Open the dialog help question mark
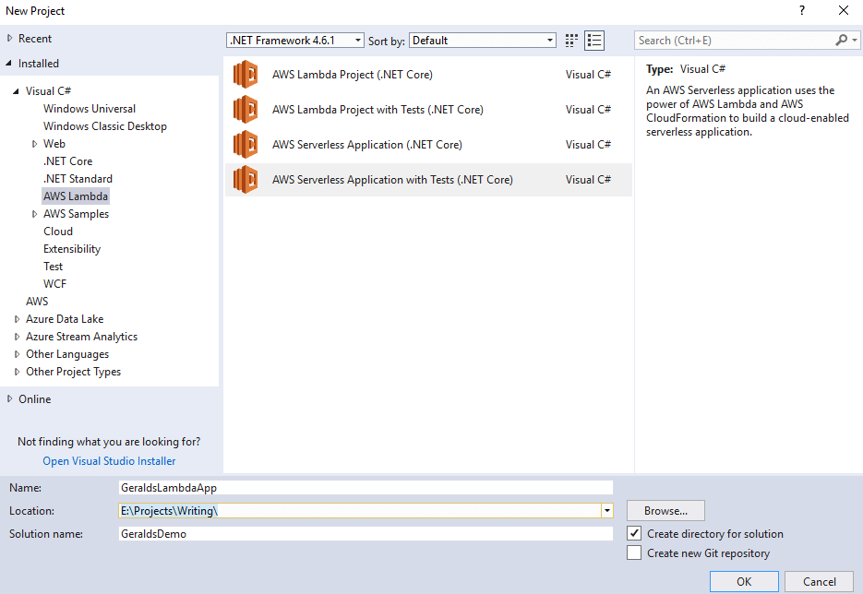Viewport: 863px width, 594px height. pyautogui.click(x=802, y=10)
